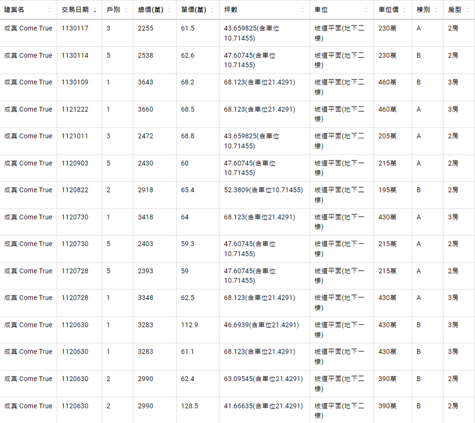Select the date 1121011
This screenshot has width=475, height=423.
click(75, 136)
